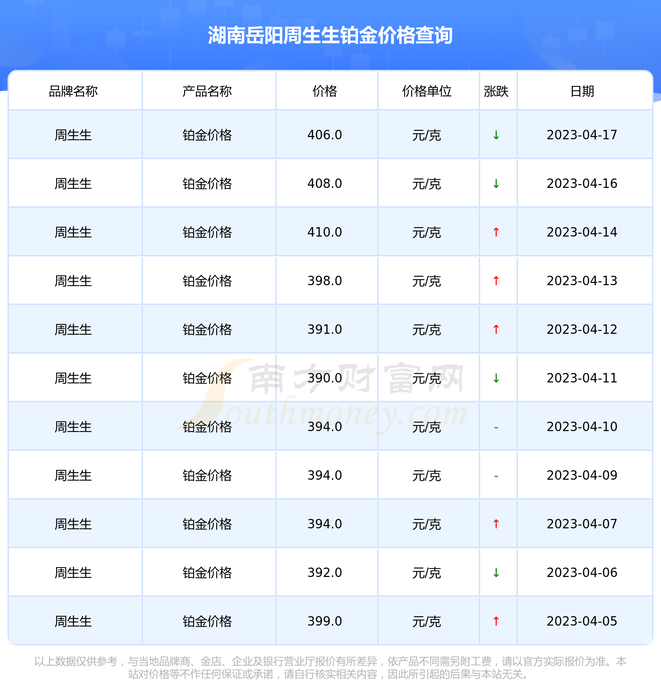Image resolution: width=661 pixels, height=687 pixels.
Task: Click the 价格单位 column header
Action: (427, 91)
